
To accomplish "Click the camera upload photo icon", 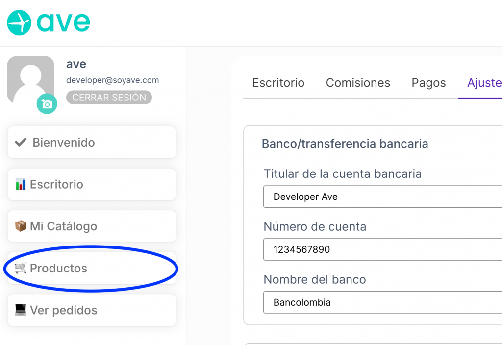I will 47,104.
